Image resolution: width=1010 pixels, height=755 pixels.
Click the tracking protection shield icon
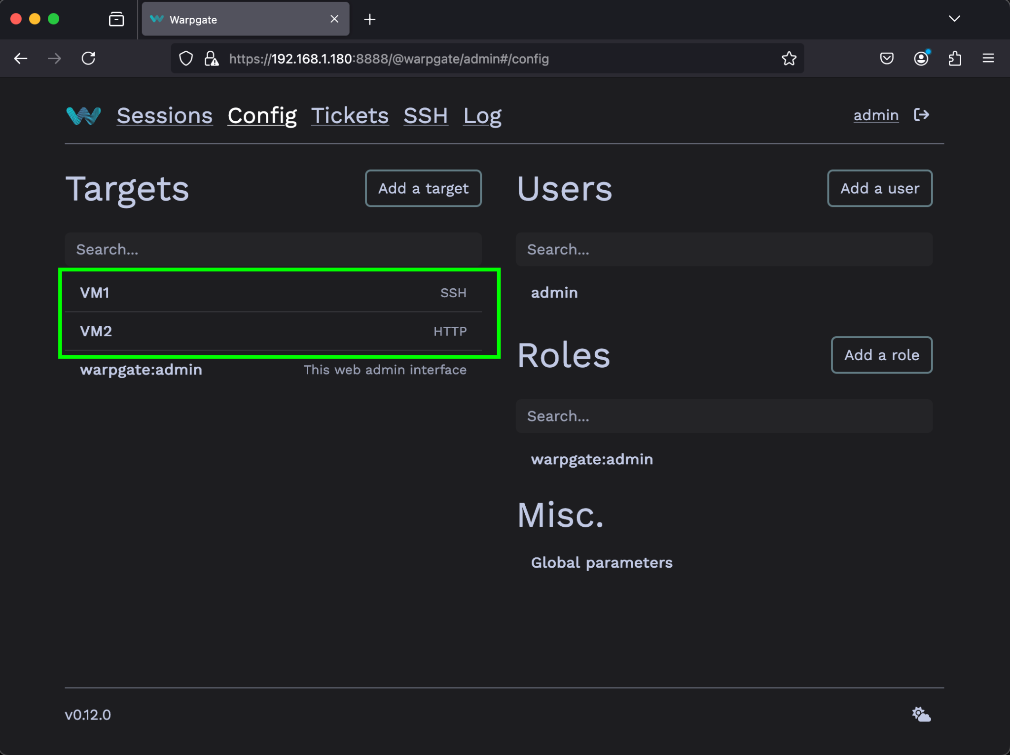click(186, 58)
